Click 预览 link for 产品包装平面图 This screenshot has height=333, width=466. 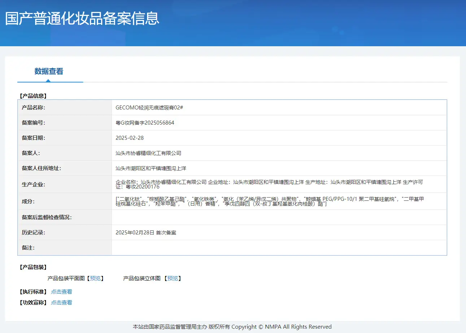pyautogui.click(x=95, y=278)
